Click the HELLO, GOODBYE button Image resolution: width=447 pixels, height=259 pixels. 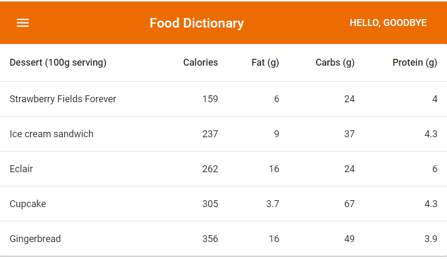pyautogui.click(x=388, y=23)
